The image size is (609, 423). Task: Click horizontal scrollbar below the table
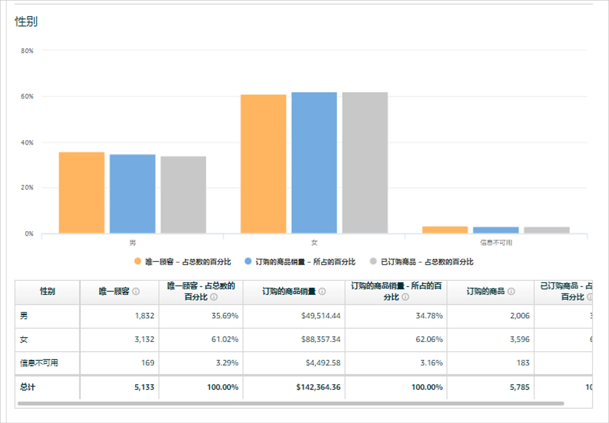[291, 403]
